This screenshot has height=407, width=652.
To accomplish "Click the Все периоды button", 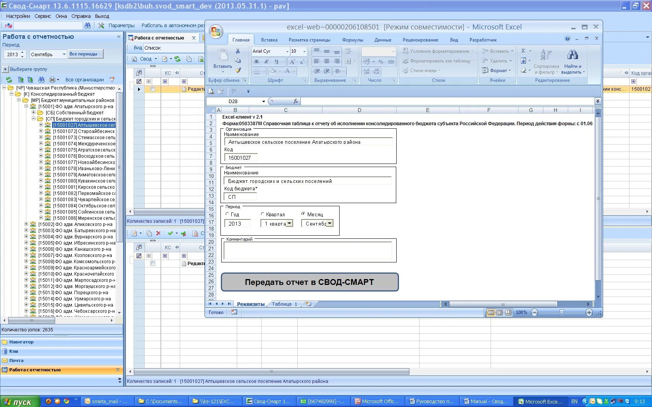I will pyautogui.click(x=86, y=54).
